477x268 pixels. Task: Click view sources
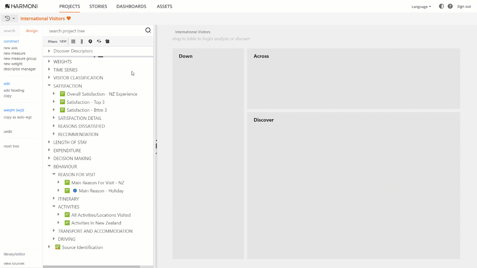click(x=14, y=264)
